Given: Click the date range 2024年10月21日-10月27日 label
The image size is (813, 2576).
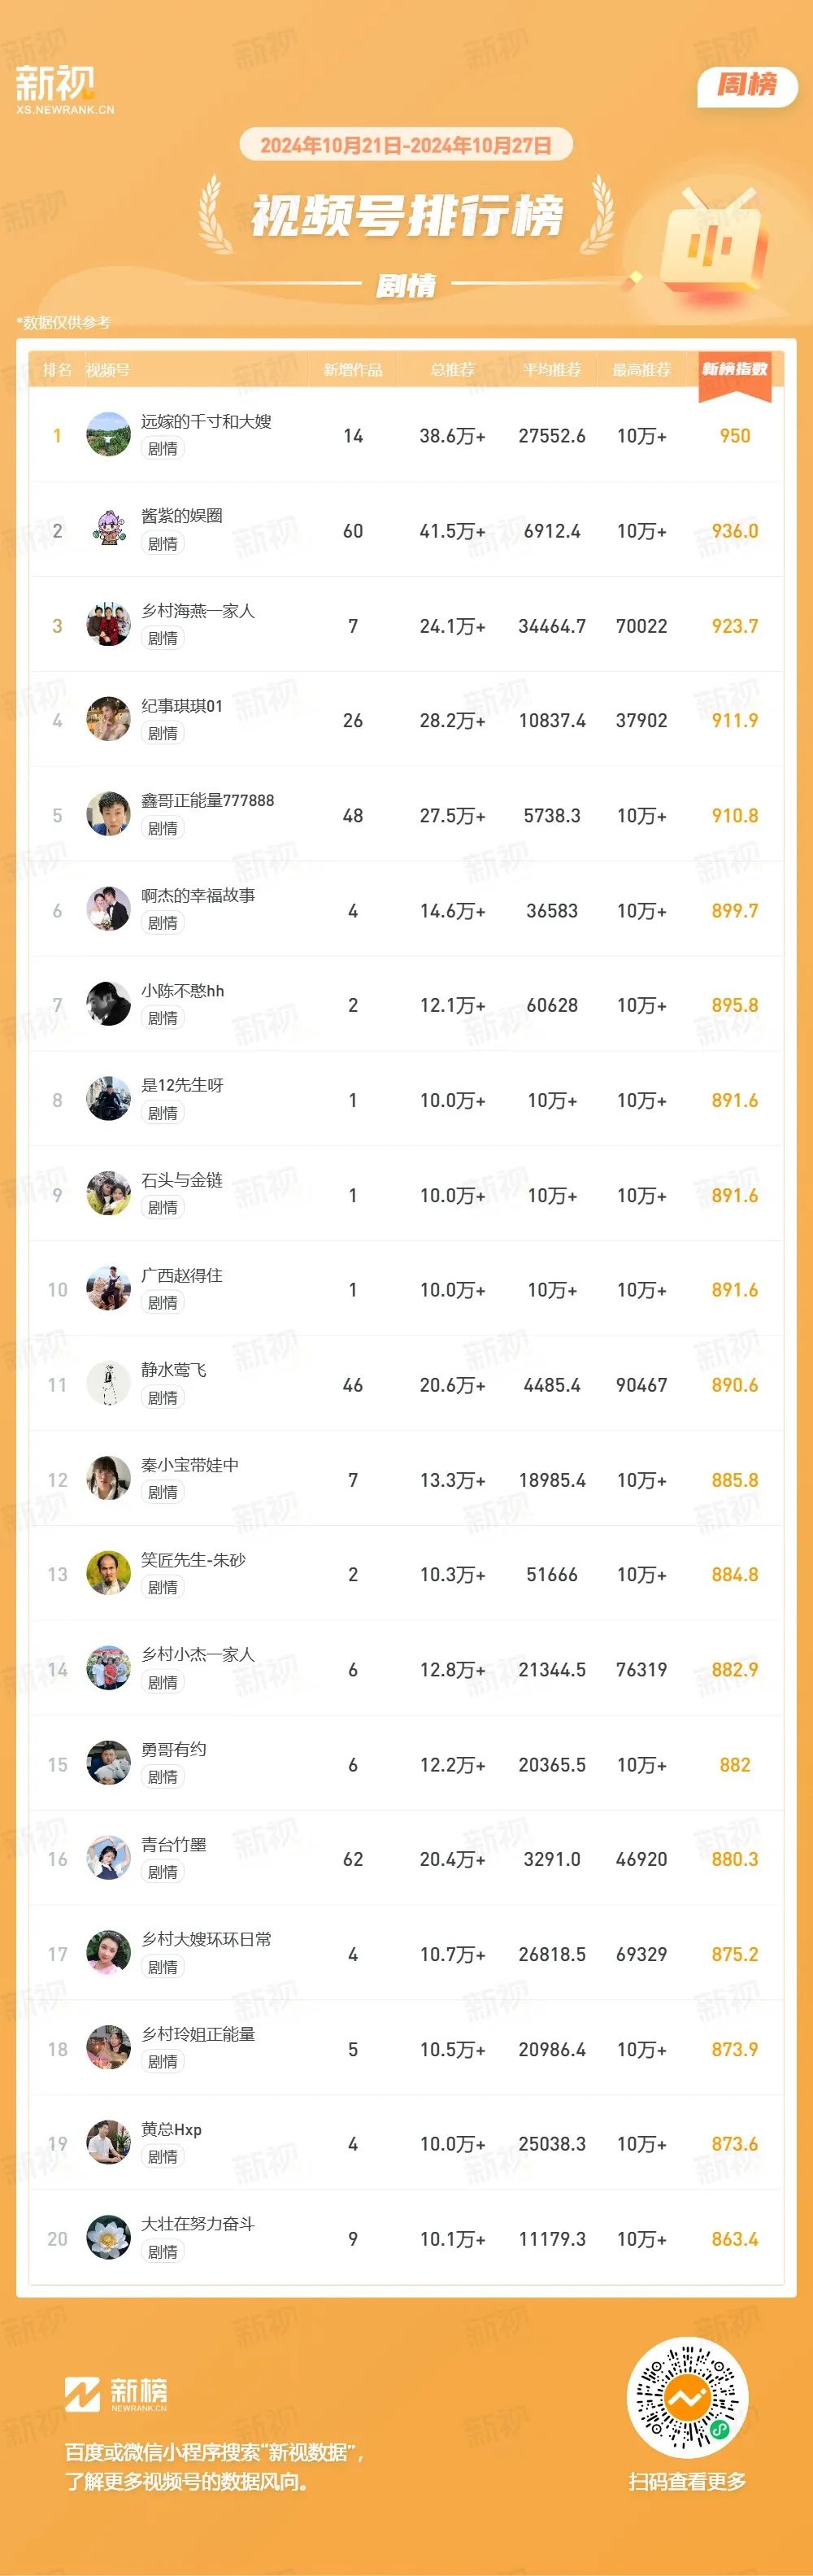Looking at the screenshot, I should [x=406, y=145].
